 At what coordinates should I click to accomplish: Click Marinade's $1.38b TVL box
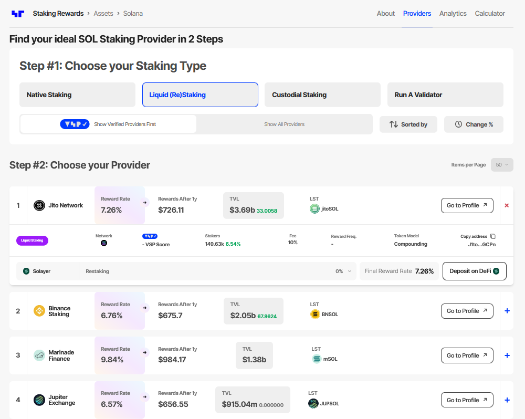point(254,355)
